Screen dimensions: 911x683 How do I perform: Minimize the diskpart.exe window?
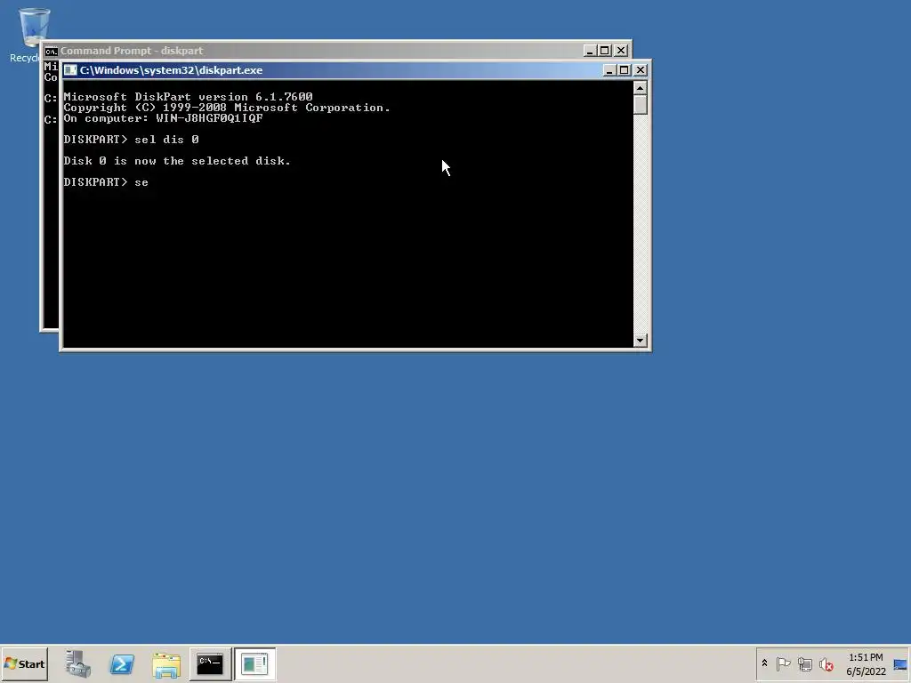point(609,70)
